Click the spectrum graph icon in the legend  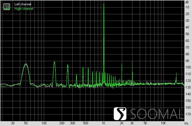(x=7, y=7)
